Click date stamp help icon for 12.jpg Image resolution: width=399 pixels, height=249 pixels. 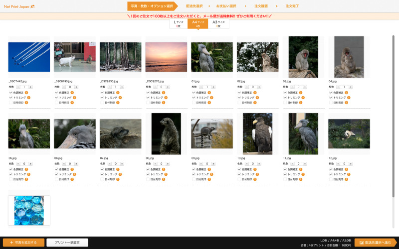pos(346,179)
